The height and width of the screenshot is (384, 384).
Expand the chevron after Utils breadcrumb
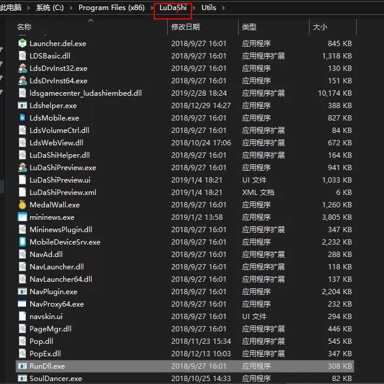(223, 8)
